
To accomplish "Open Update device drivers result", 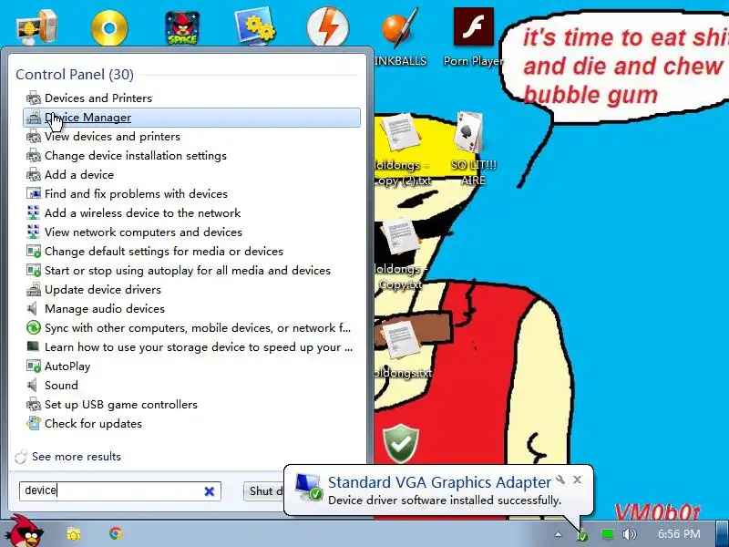I will (x=191, y=289).
